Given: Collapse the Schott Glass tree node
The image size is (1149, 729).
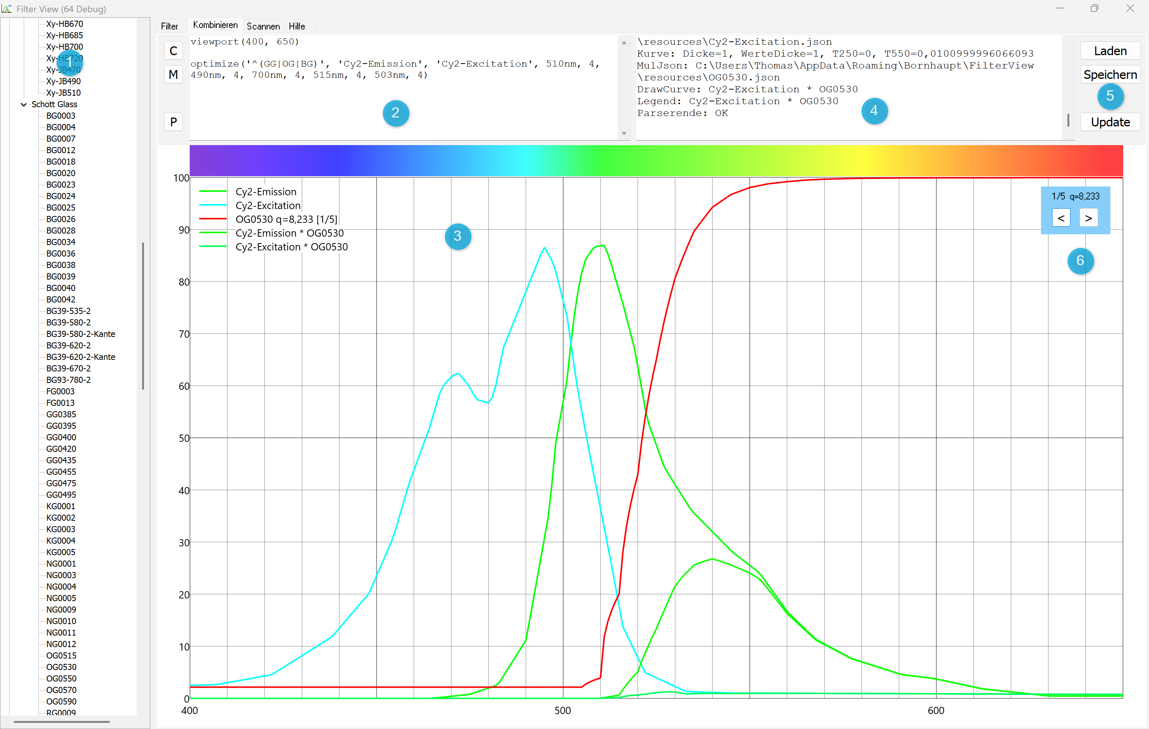Looking at the screenshot, I should (x=23, y=105).
